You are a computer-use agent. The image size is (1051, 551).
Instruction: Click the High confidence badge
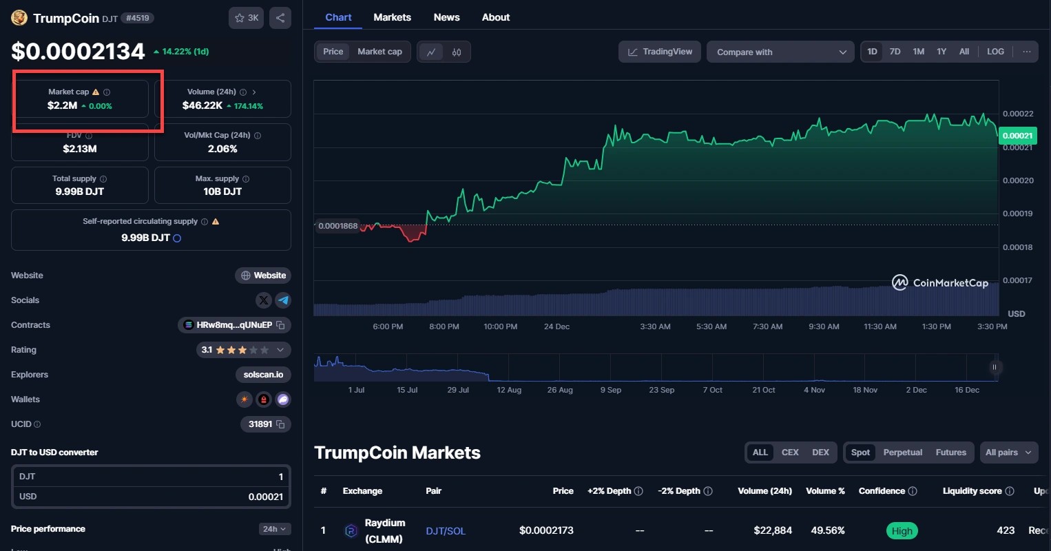pos(902,531)
